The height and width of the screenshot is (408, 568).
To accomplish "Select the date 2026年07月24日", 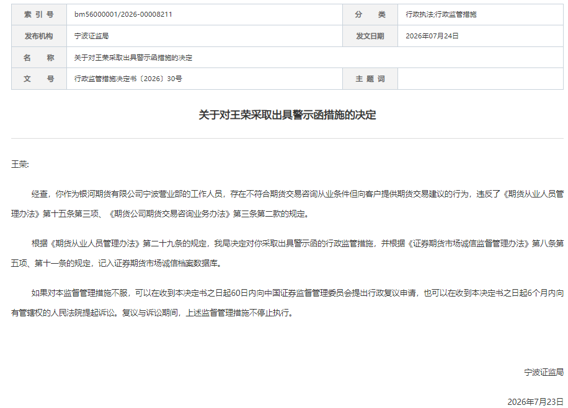I will coord(432,36).
